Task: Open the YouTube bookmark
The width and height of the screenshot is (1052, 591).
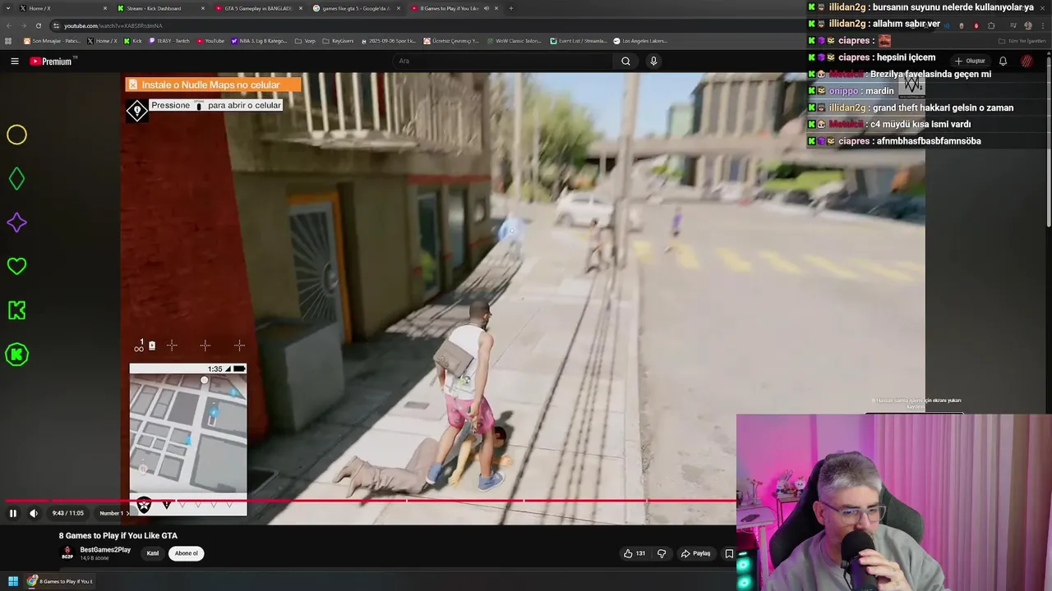Action: (210, 40)
